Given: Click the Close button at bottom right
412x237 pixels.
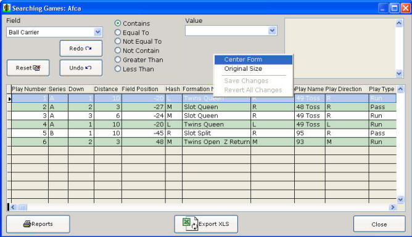Looking at the screenshot, I should [x=379, y=224].
